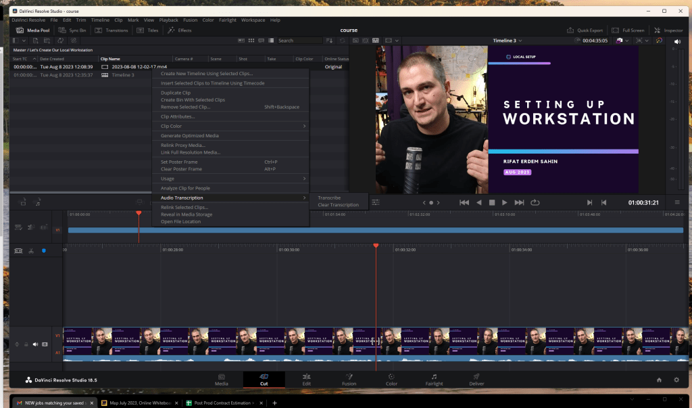Open the media pool sort options

pyautogui.click(x=329, y=40)
